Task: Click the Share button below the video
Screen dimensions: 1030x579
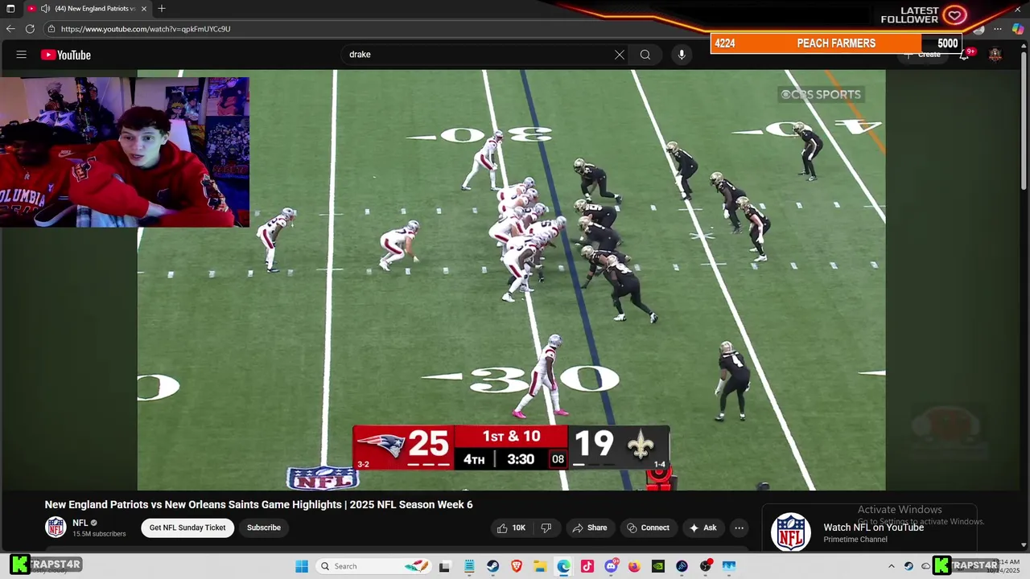Action: pos(589,528)
